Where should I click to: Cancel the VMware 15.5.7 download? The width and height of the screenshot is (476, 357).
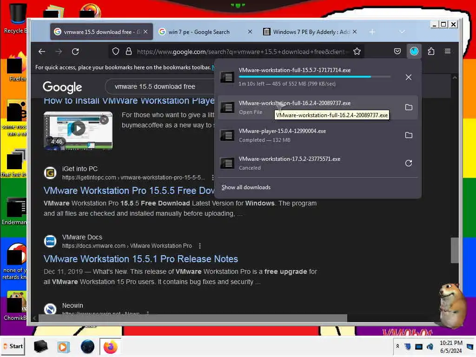coord(409,77)
